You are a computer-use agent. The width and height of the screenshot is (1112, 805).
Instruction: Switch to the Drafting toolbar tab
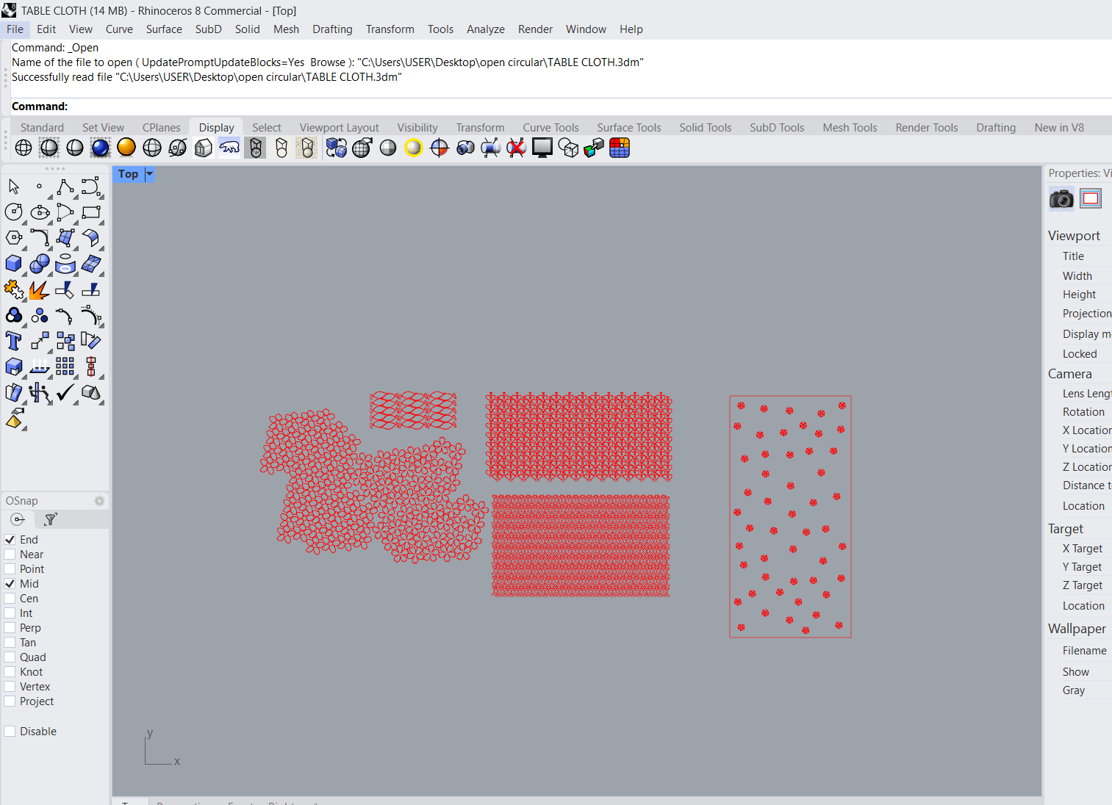point(995,128)
